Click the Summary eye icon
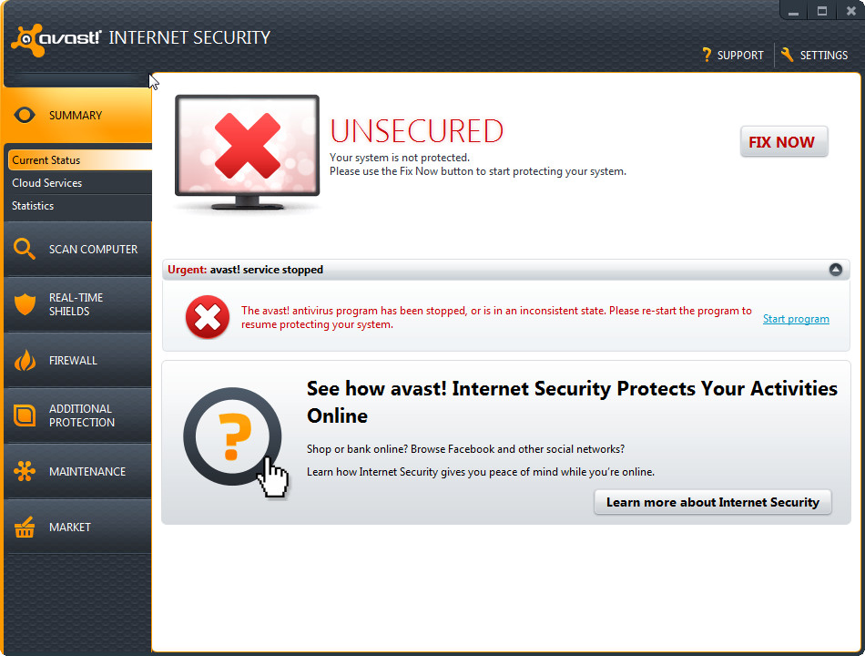 (25, 116)
